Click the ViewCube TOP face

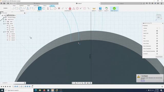tap(158, 17)
